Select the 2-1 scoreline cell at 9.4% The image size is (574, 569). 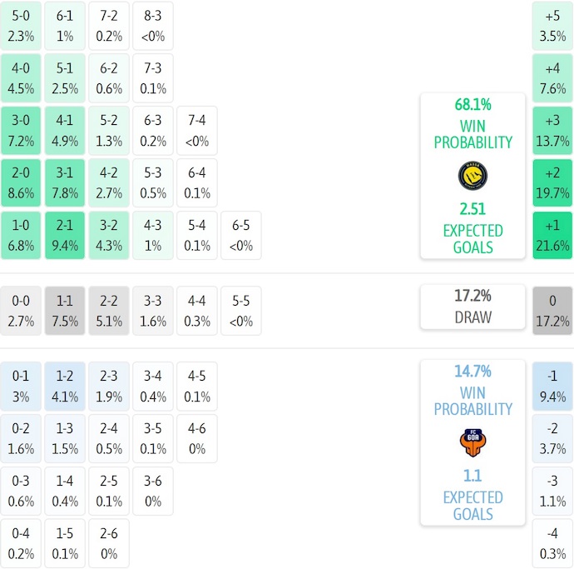65,236
